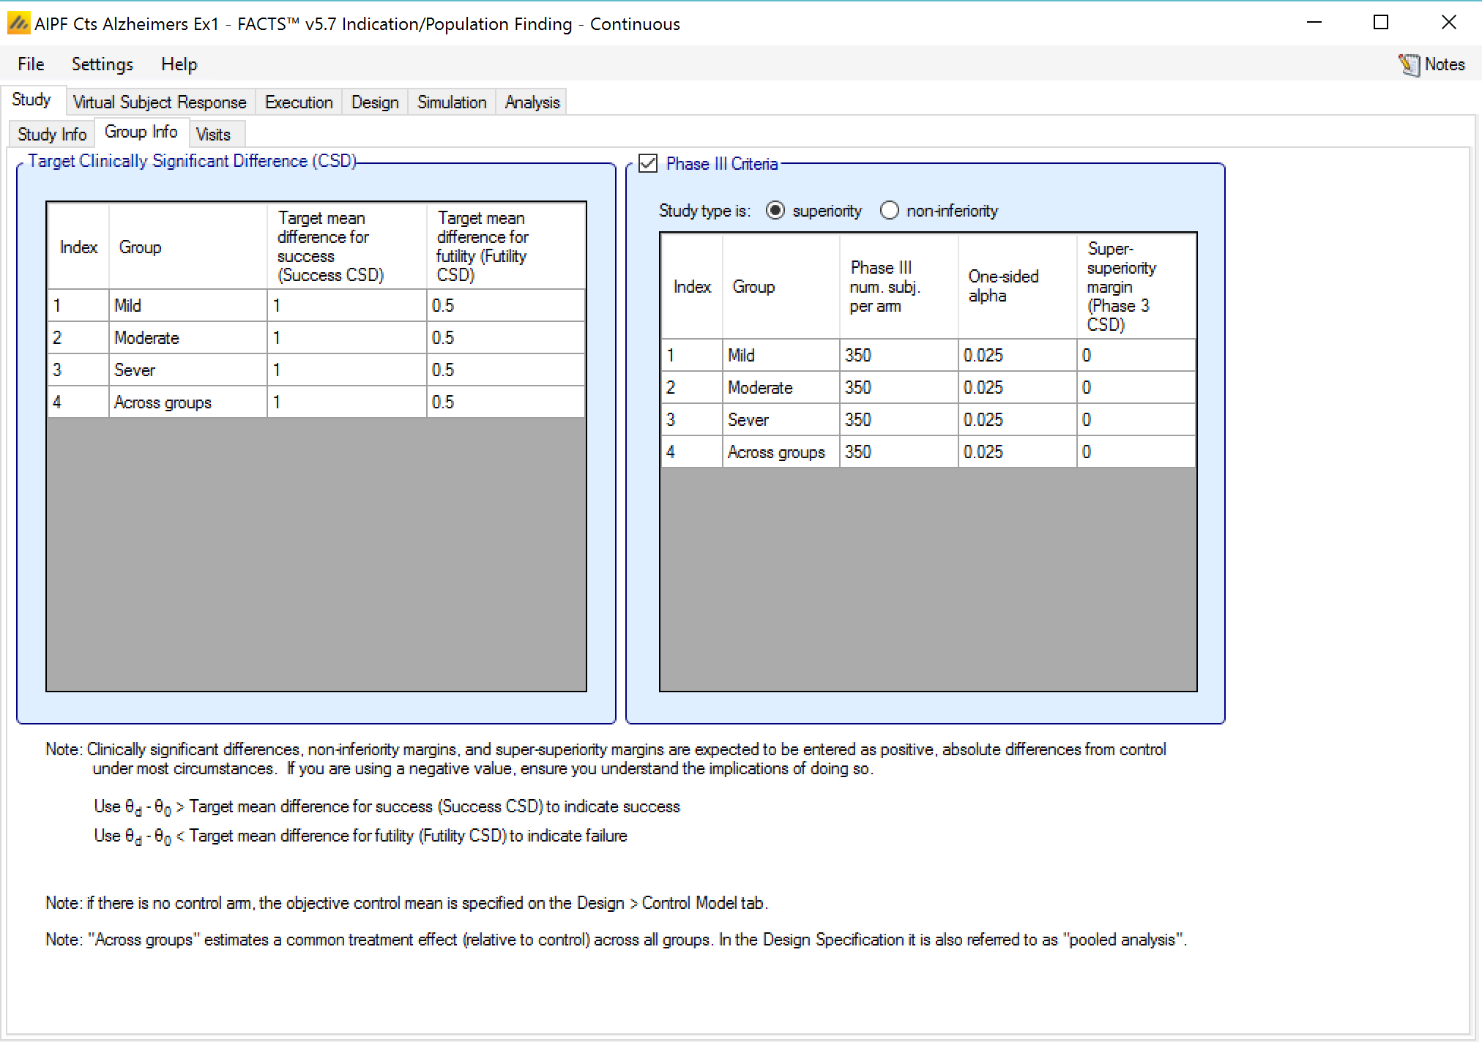Select the Study Info sub-tab
Image resolution: width=1482 pixels, height=1045 pixels.
(52, 135)
